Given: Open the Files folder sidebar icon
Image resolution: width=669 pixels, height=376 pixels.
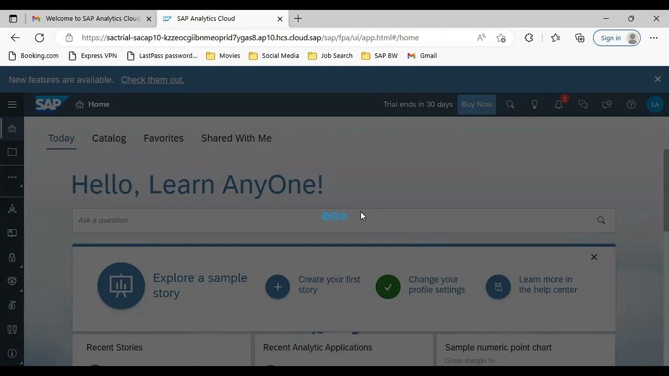Looking at the screenshot, I should coord(12,152).
